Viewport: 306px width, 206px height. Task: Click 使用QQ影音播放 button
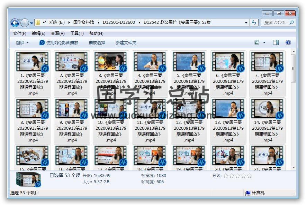59,42
